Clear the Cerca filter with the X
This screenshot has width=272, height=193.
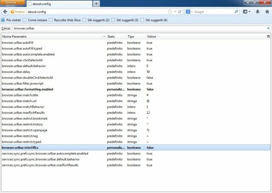click(268, 28)
